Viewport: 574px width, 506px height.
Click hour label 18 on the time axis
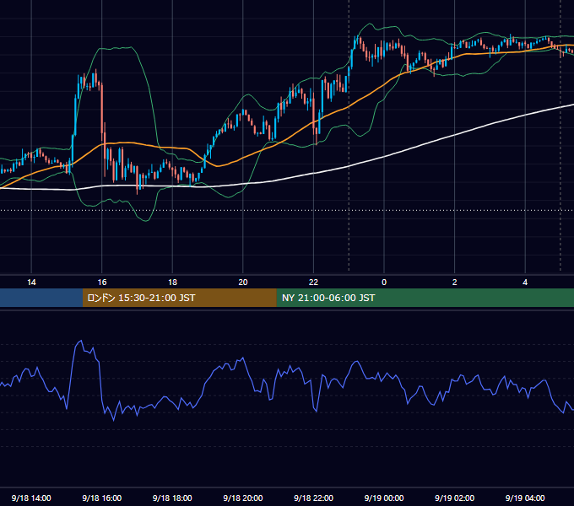click(x=172, y=283)
